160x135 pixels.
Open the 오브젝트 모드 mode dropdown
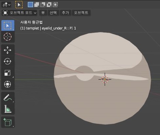19,13
